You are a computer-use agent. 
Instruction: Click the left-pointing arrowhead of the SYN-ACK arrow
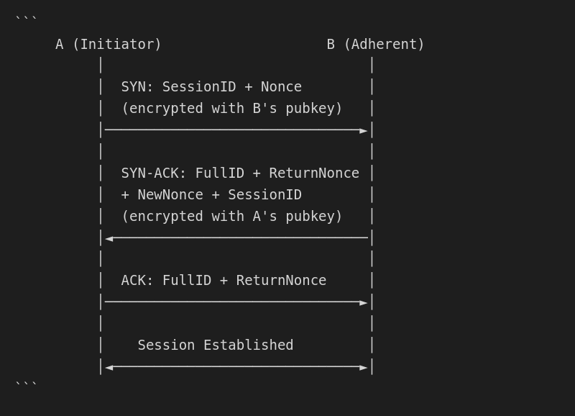[109, 238]
